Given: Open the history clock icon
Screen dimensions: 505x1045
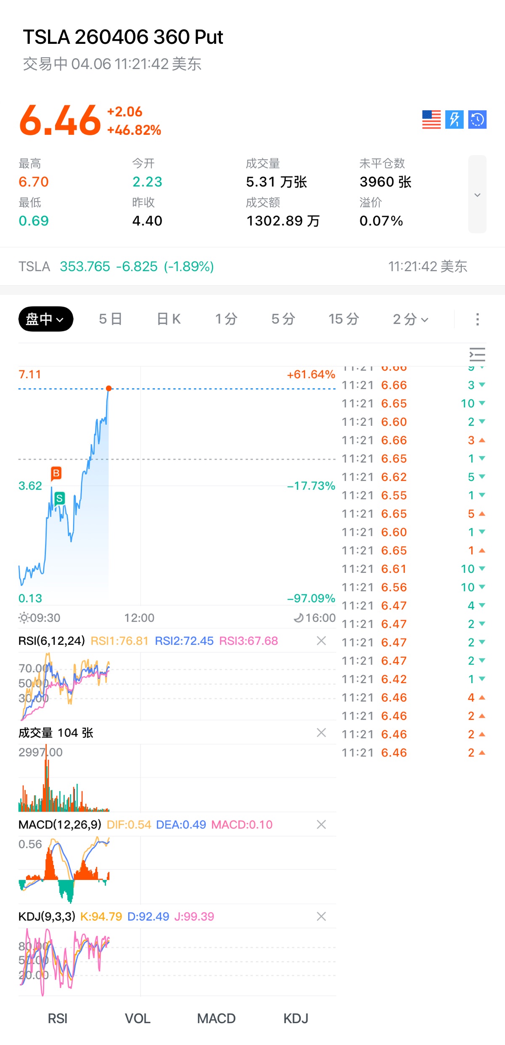Looking at the screenshot, I should pos(477,120).
